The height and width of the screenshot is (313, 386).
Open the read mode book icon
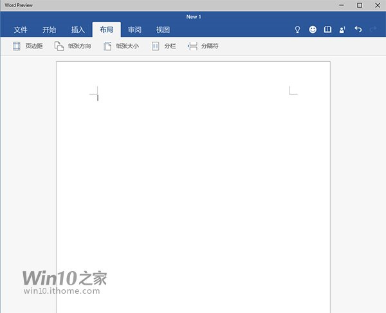(x=327, y=30)
